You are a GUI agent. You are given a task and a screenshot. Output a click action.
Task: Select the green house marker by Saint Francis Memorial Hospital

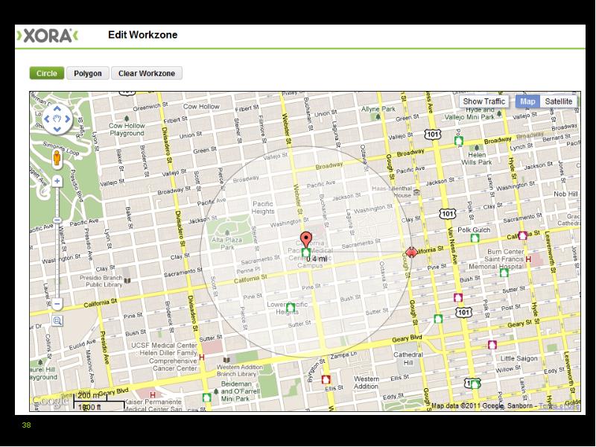click(504, 273)
